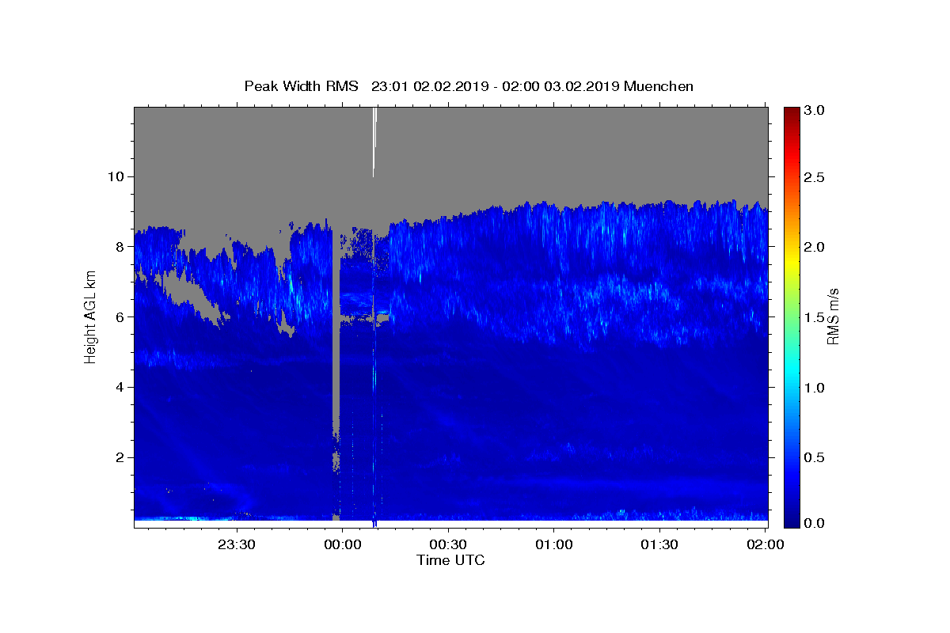Click the 01:00 time tick label
950x633 pixels.
[553, 544]
